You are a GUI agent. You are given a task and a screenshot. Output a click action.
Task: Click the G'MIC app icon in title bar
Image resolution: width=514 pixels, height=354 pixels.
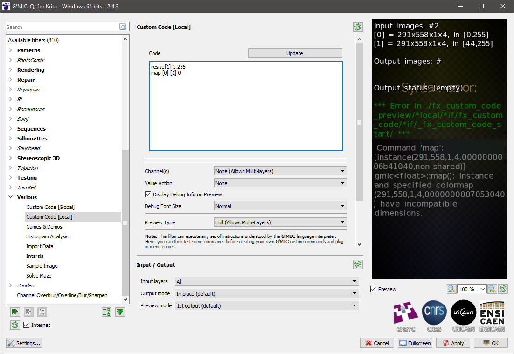[6, 6]
